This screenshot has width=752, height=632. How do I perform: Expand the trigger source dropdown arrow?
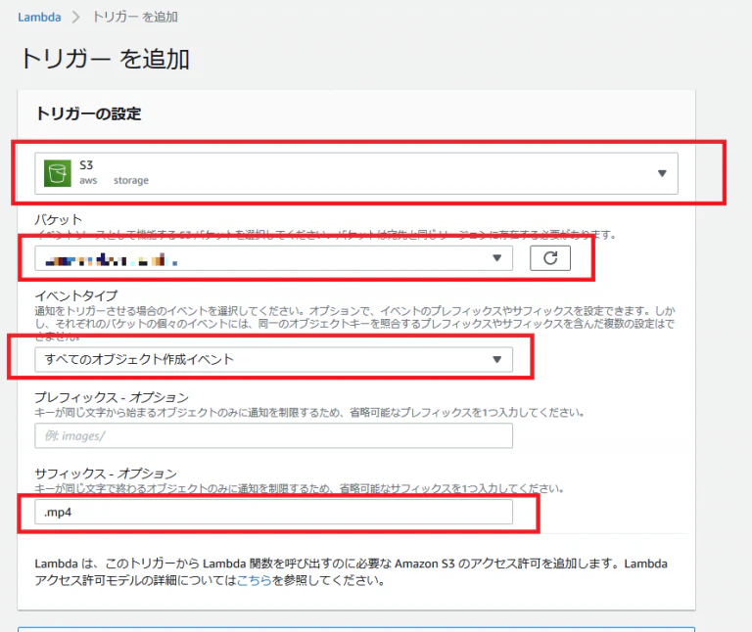point(662,173)
